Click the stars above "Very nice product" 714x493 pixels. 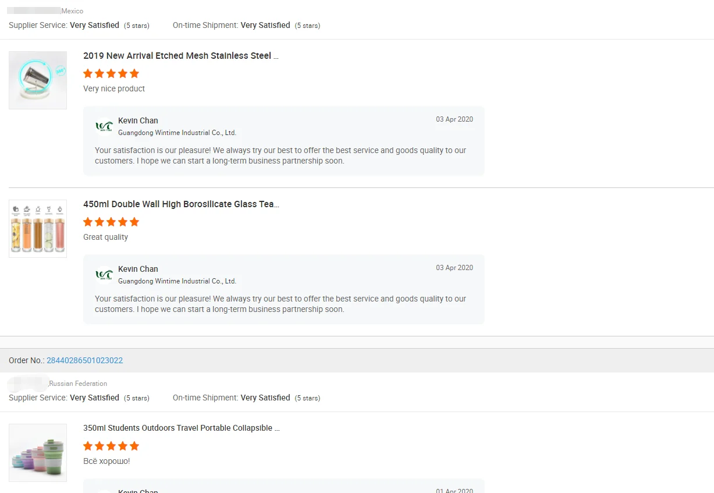tap(111, 73)
